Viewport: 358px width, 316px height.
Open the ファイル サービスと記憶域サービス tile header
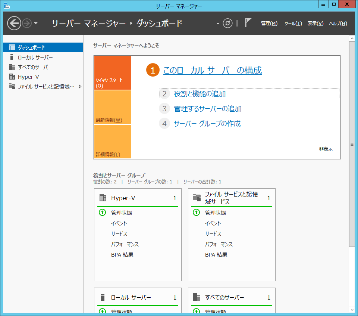[232, 198]
